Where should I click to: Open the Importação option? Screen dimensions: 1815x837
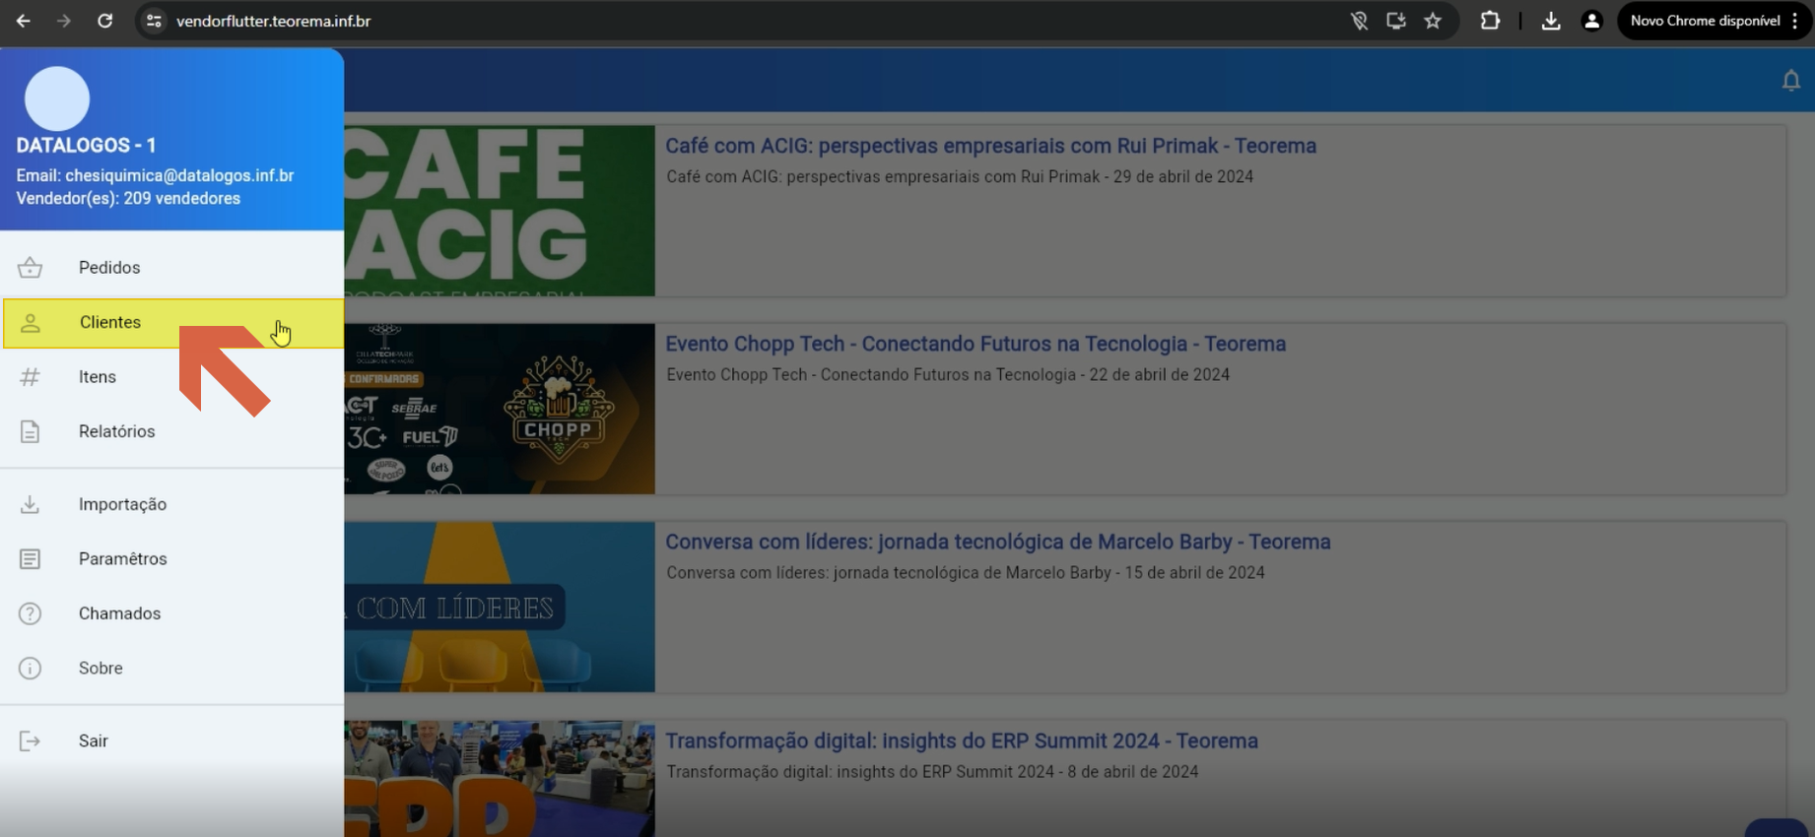pyautogui.click(x=171, y=504)
